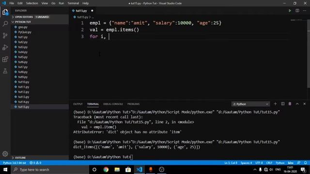Click the unsaved dot on tut15.py tab

click(x=92, y=11)
